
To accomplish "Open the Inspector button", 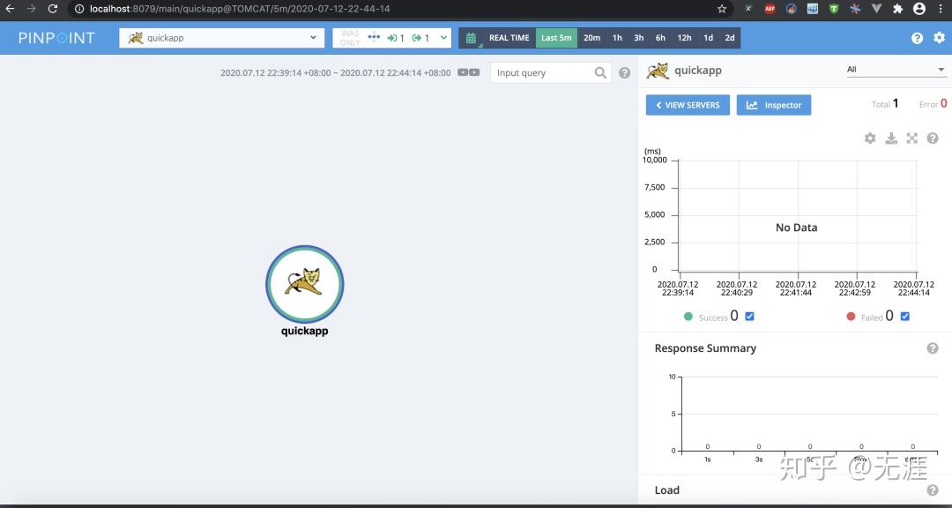I will [x=774, y=105].
